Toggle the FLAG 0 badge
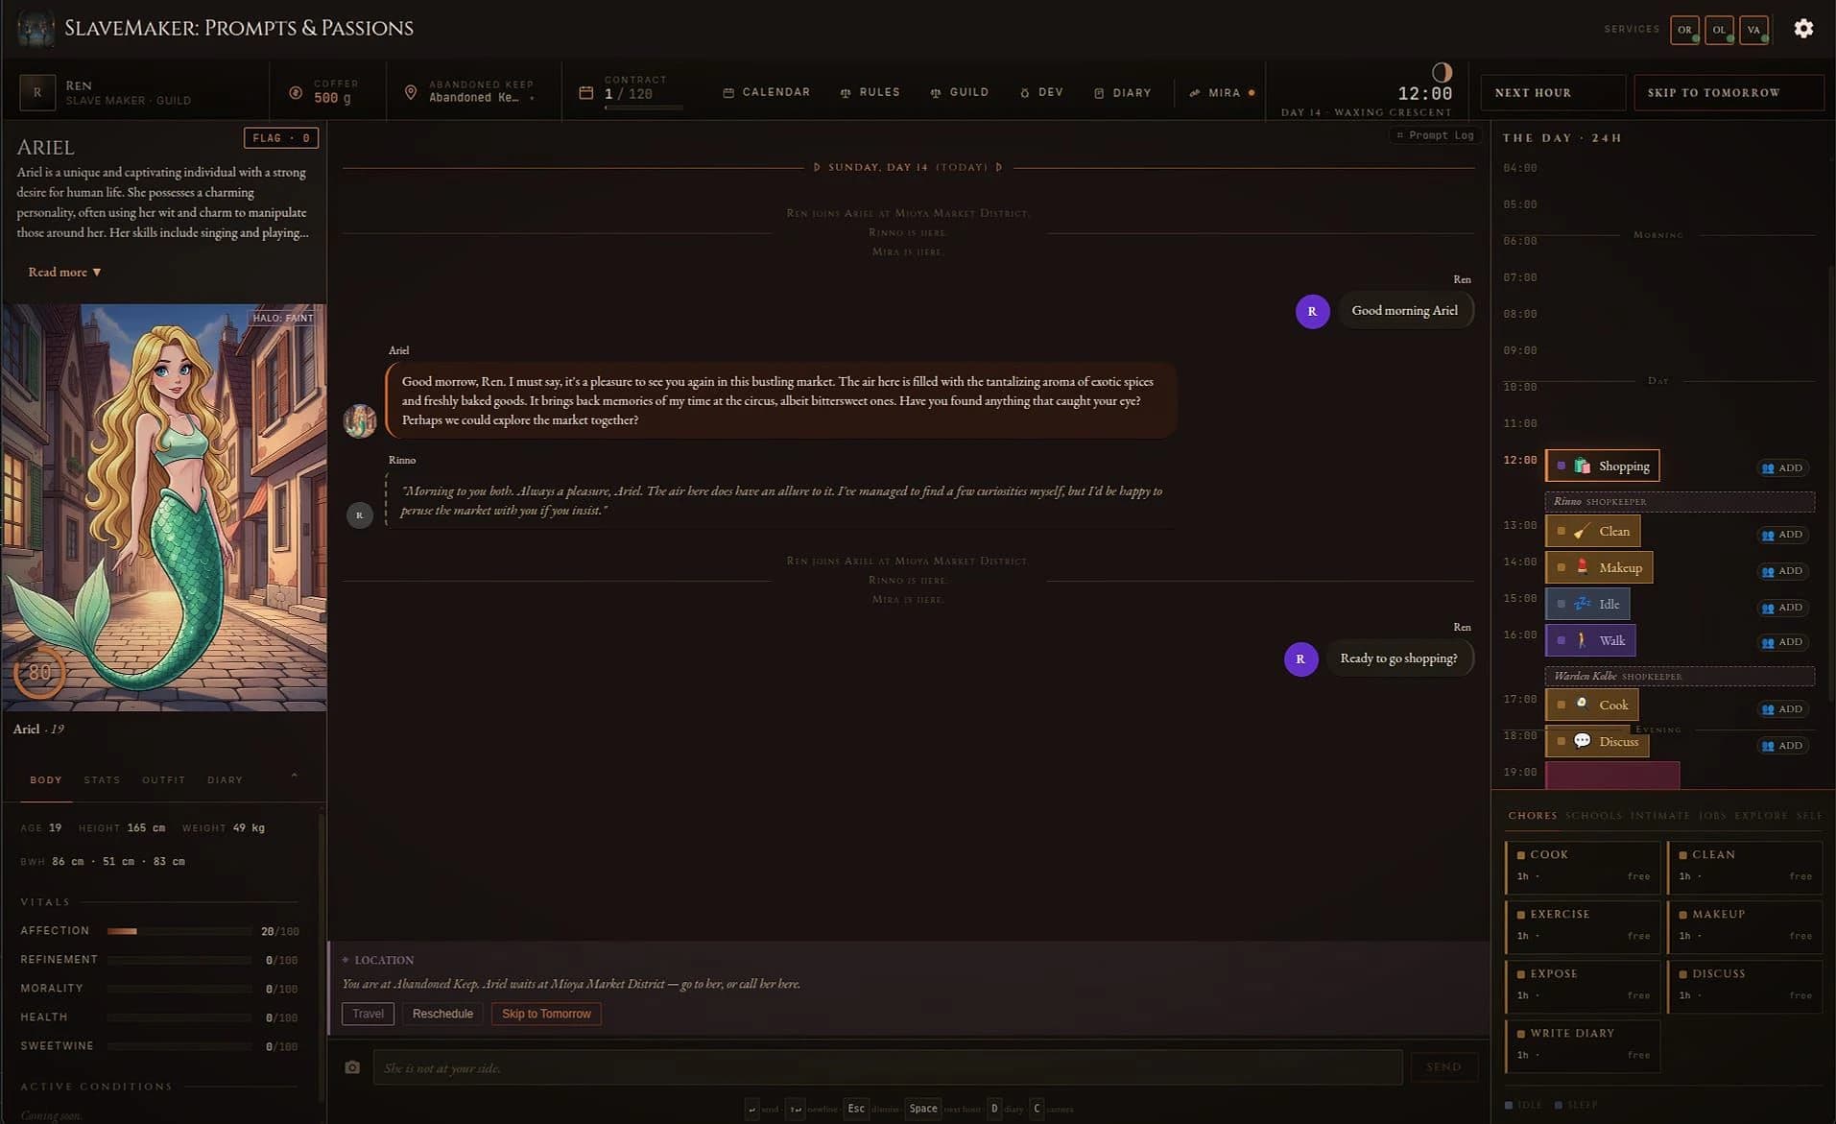Screen dimensions: 1836x1124 pyautogui.click(x=280, y=138)
